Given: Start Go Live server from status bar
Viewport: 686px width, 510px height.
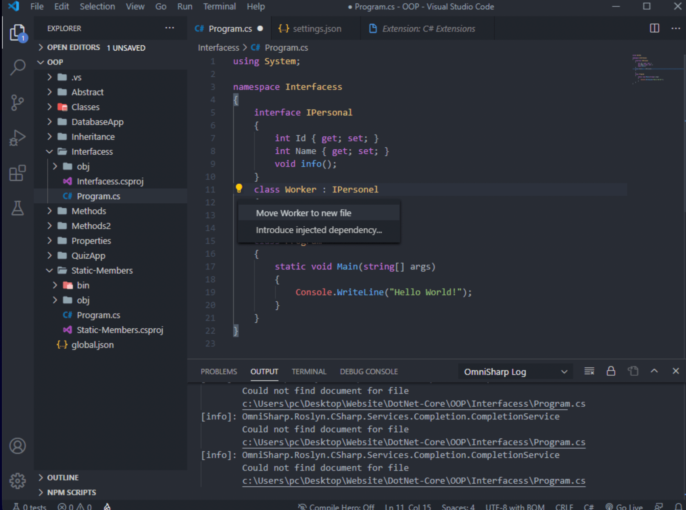Looking at the screenshot, I should [624, 506].
